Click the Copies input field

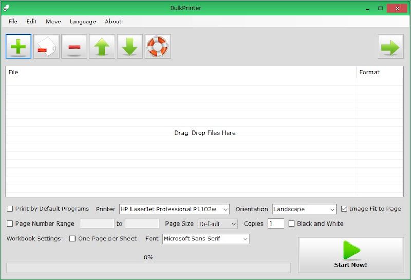(x=275, y=223)
